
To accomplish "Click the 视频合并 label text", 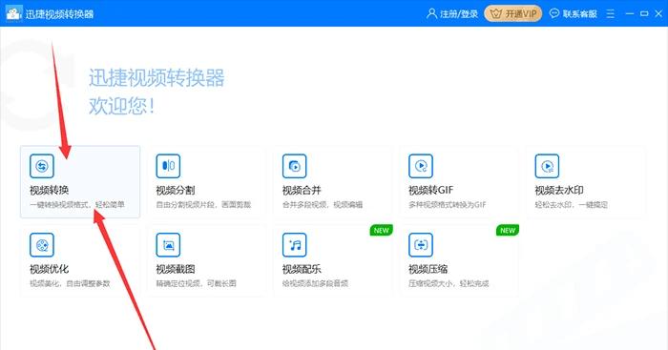I will [x=302, y=191].
